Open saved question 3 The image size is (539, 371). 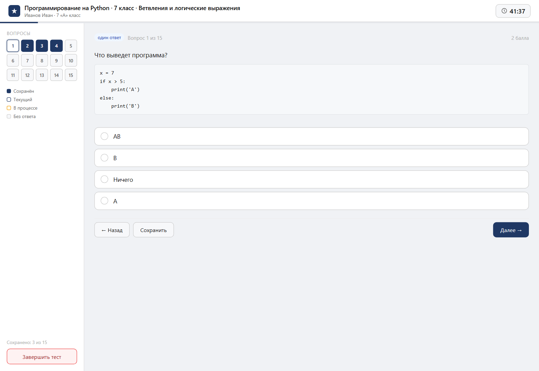pyautogui.click(x=42, y=46)
